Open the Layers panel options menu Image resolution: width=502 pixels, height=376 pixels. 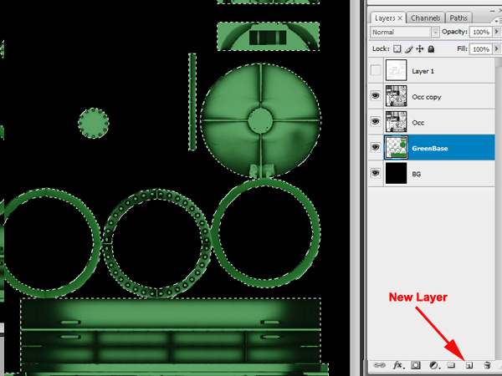pos(497,21)
